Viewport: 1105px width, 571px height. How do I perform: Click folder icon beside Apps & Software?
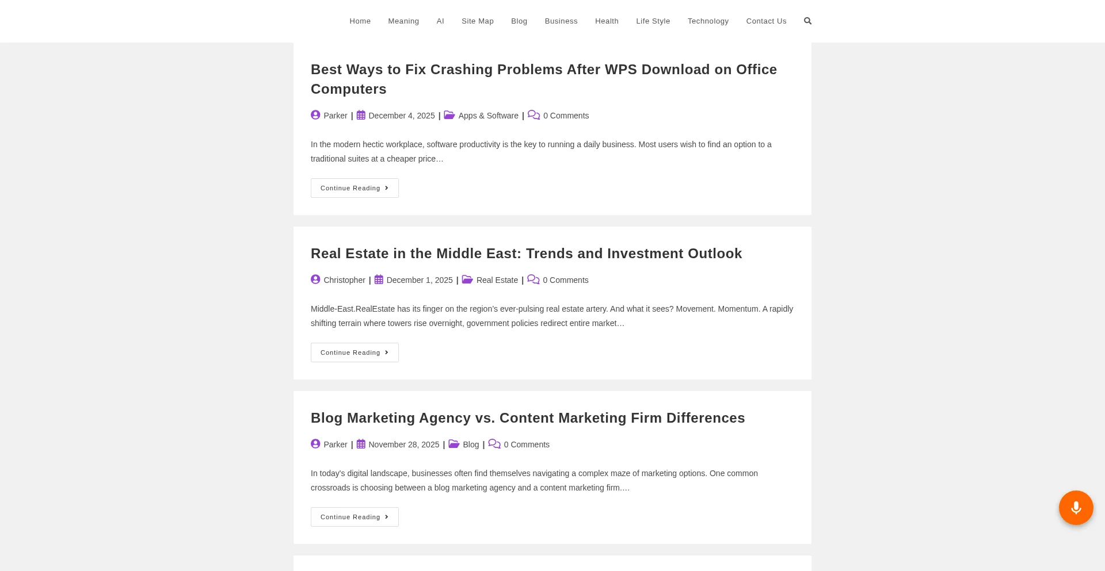point(449,115)
